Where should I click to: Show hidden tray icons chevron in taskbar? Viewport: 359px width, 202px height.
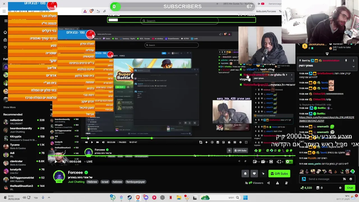point(49,198)
